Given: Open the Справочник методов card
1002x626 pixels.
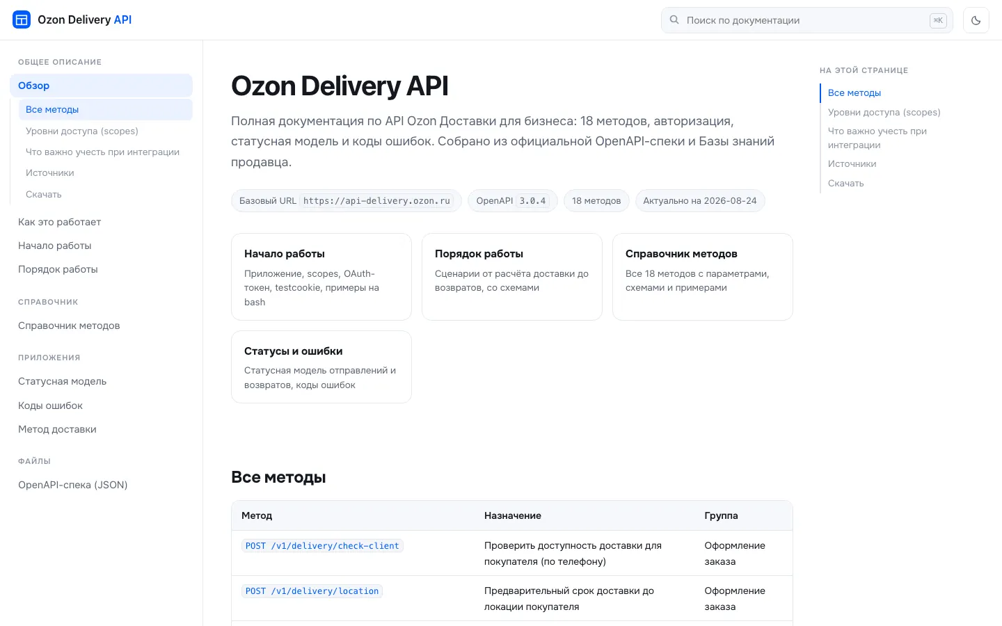Looking at the screenshot, I should click(703, 277).
